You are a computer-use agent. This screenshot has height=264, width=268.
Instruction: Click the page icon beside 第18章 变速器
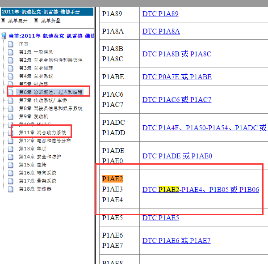click(11, 189)
